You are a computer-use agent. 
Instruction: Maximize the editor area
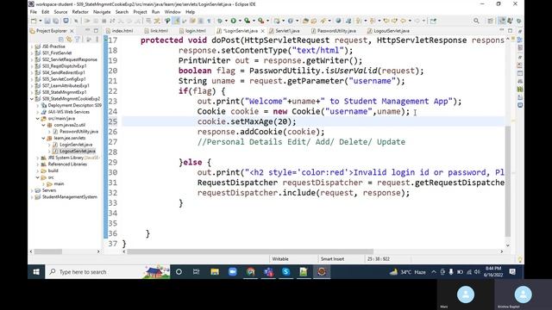click(x=510, y=31)
